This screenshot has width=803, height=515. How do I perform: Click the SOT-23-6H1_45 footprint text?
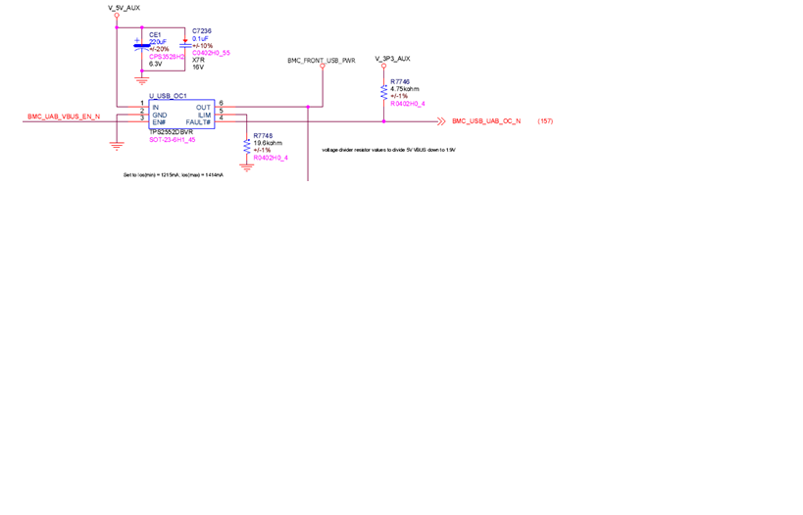click(x=173, y=140)
